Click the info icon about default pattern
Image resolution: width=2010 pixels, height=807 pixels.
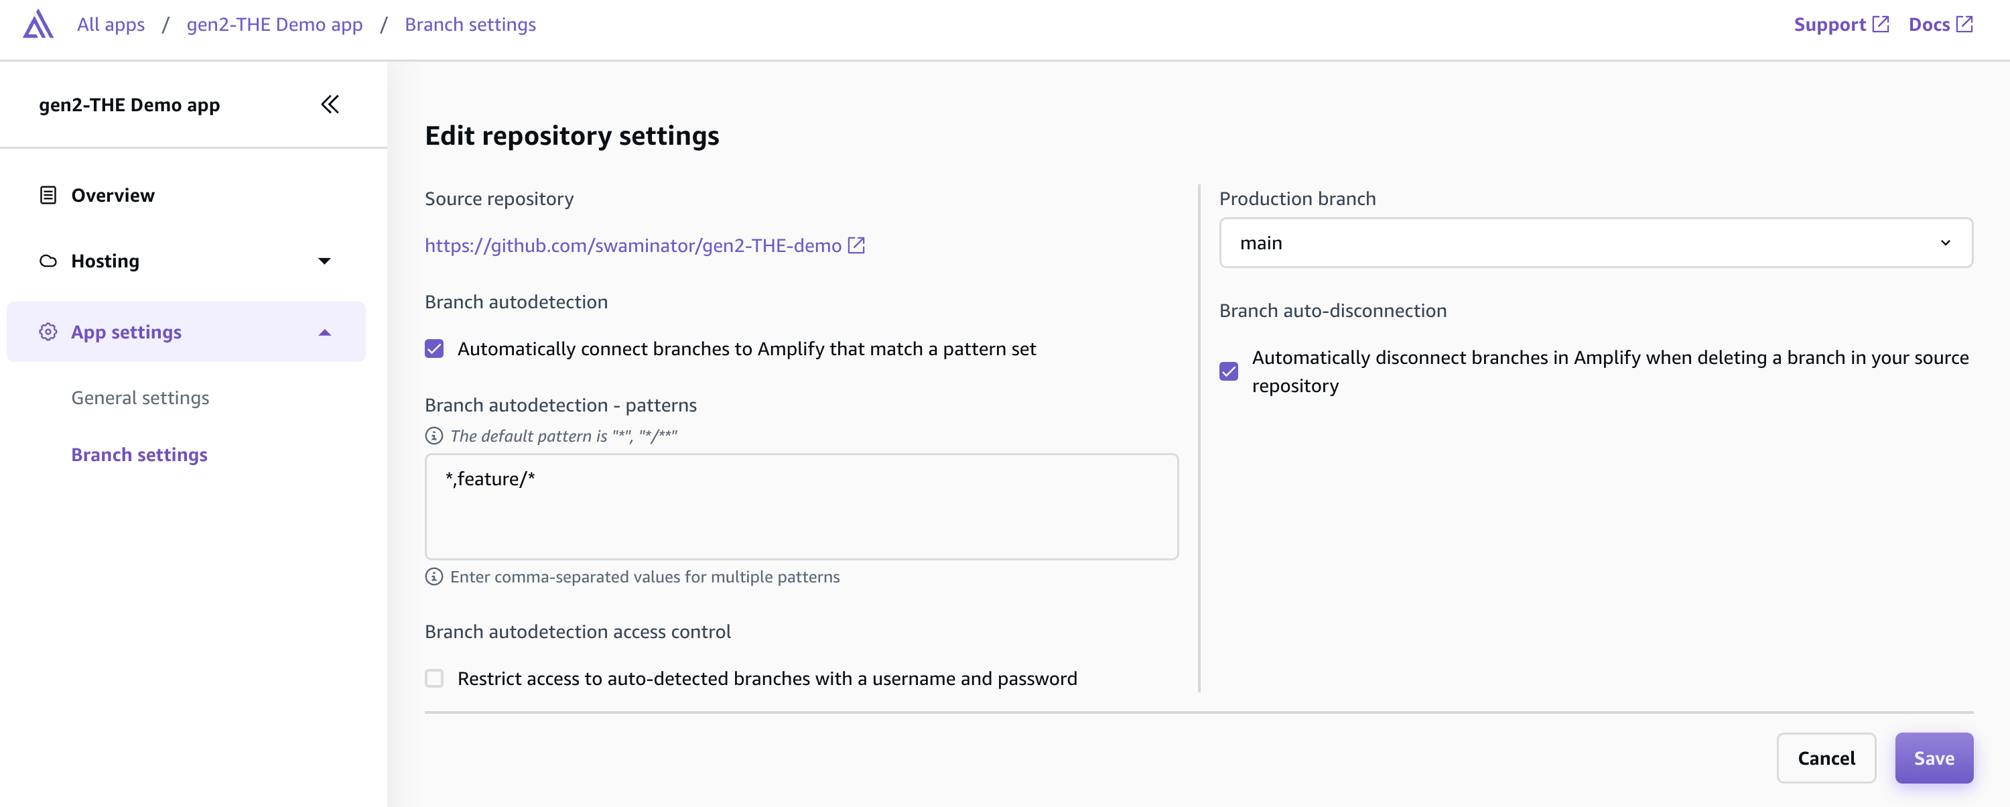pos(434,436)
